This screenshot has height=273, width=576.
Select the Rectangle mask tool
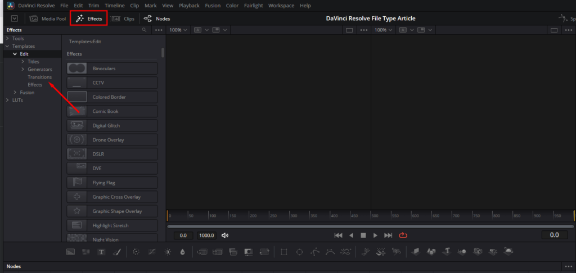click(283, 252)
